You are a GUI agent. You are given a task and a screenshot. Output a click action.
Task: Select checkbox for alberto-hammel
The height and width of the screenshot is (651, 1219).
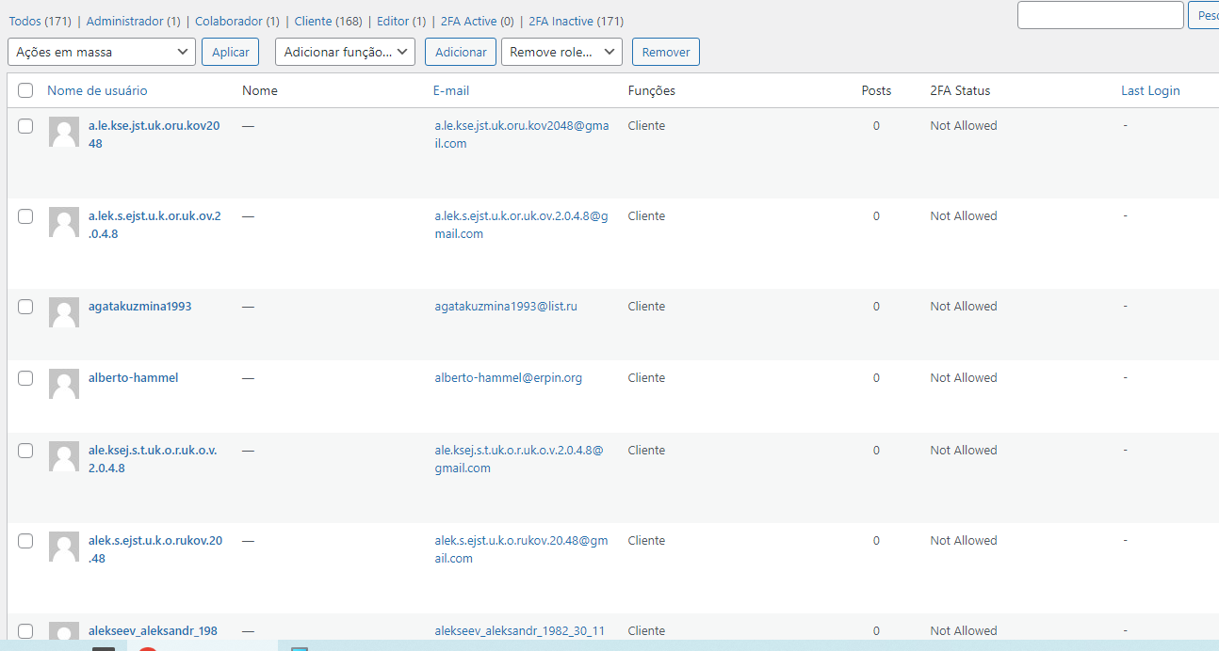25,378
